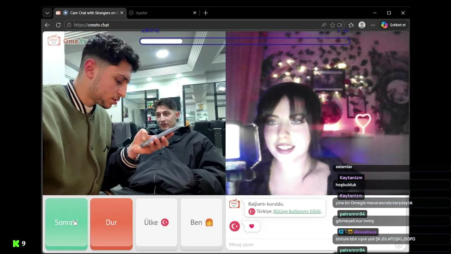
Task: Close the Ayarlar tab
Action: [195, 13]
